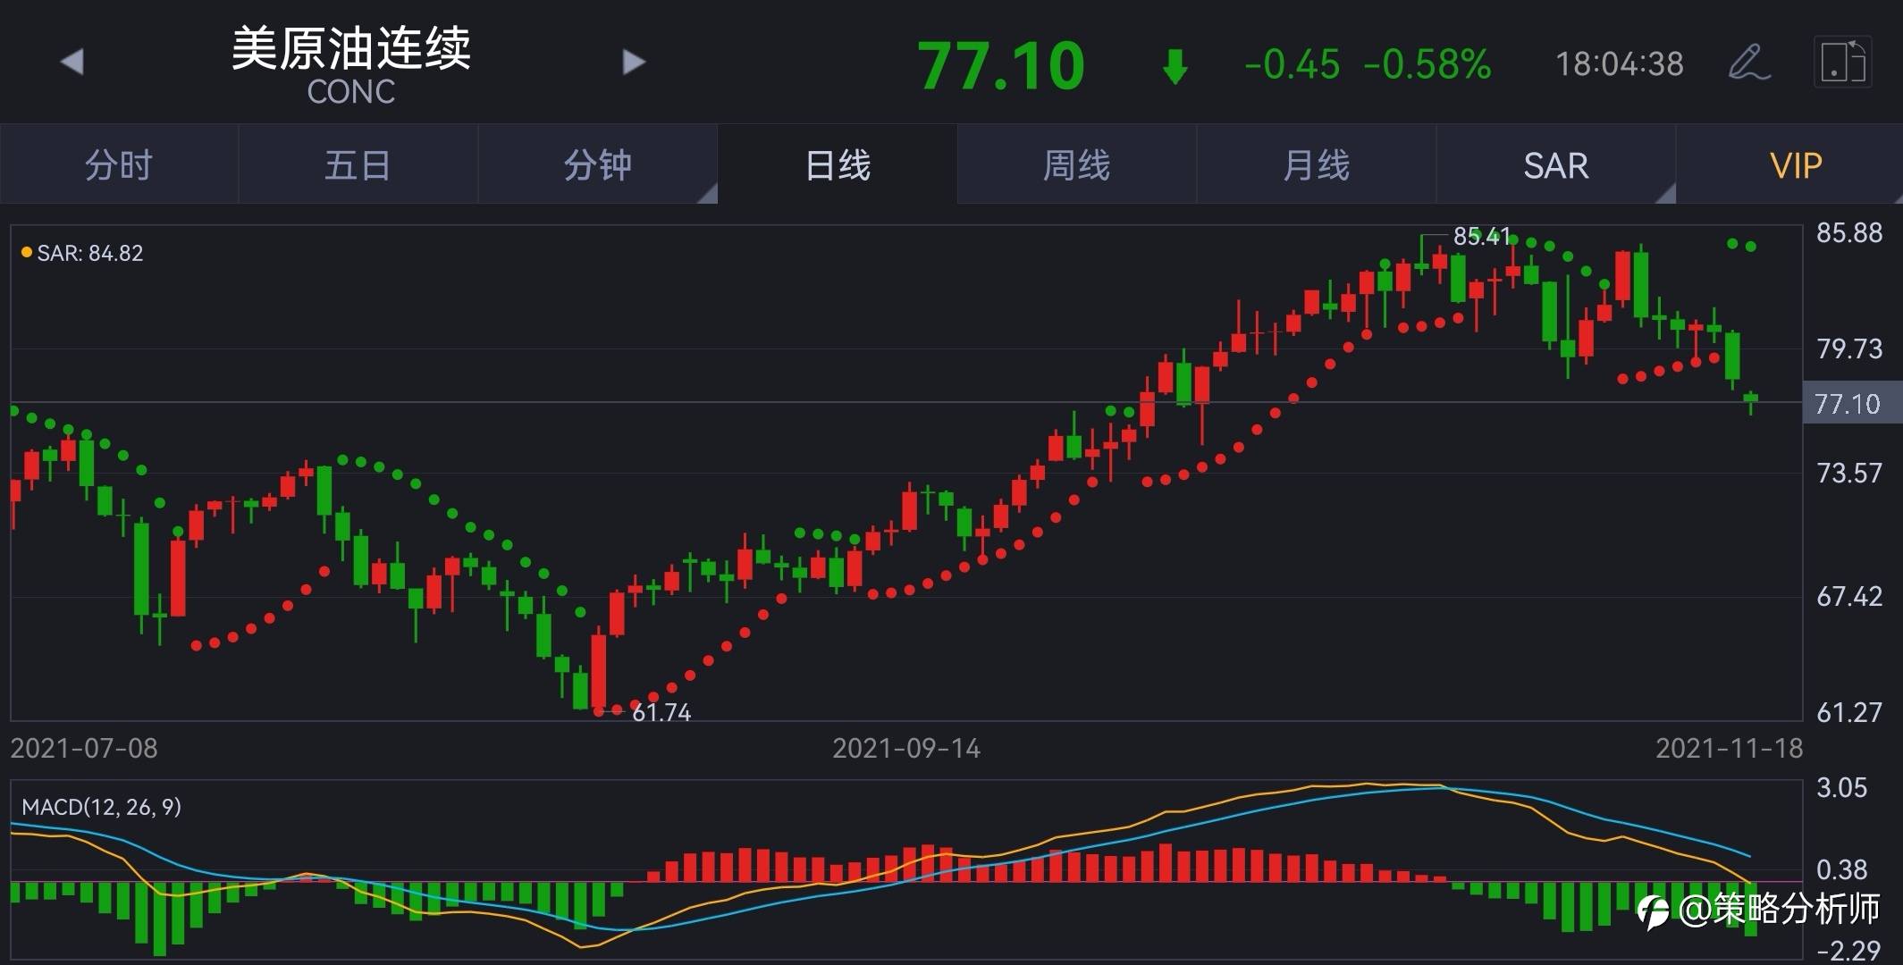Switch to the 分时 tab
The image size is (1903, 965).
[x=119, y=165]
